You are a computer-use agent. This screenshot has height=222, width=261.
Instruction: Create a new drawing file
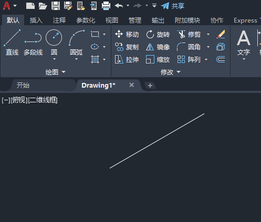coord(30,6)
